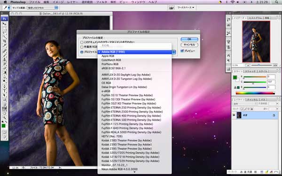Click the Navigator image thumbnail
Image resolution: width=282 pixels, height=176 pixels.
(256, 41)
